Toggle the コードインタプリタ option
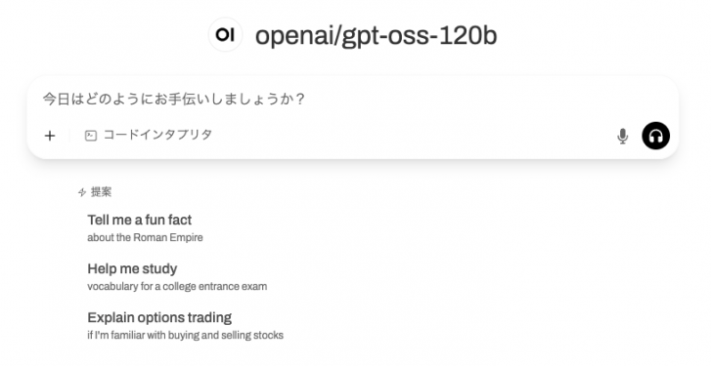This screenshot has height=366, width=711. pyautogui.click(x=149, y=136)
